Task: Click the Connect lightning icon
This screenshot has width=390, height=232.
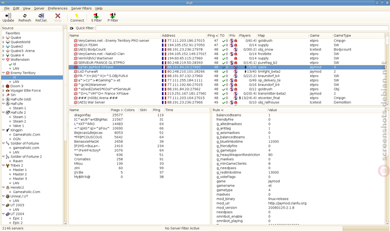Action: [77, 16]
